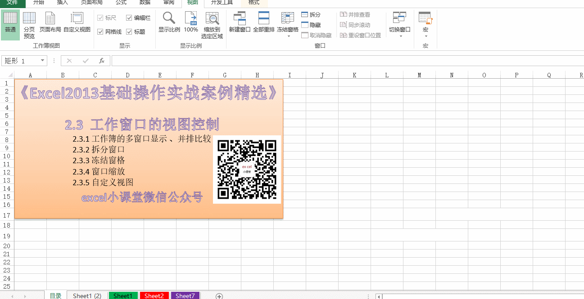Switch to the Insert (插入) ribbon tab
584x299 pixels.
[x=63, y=3]
